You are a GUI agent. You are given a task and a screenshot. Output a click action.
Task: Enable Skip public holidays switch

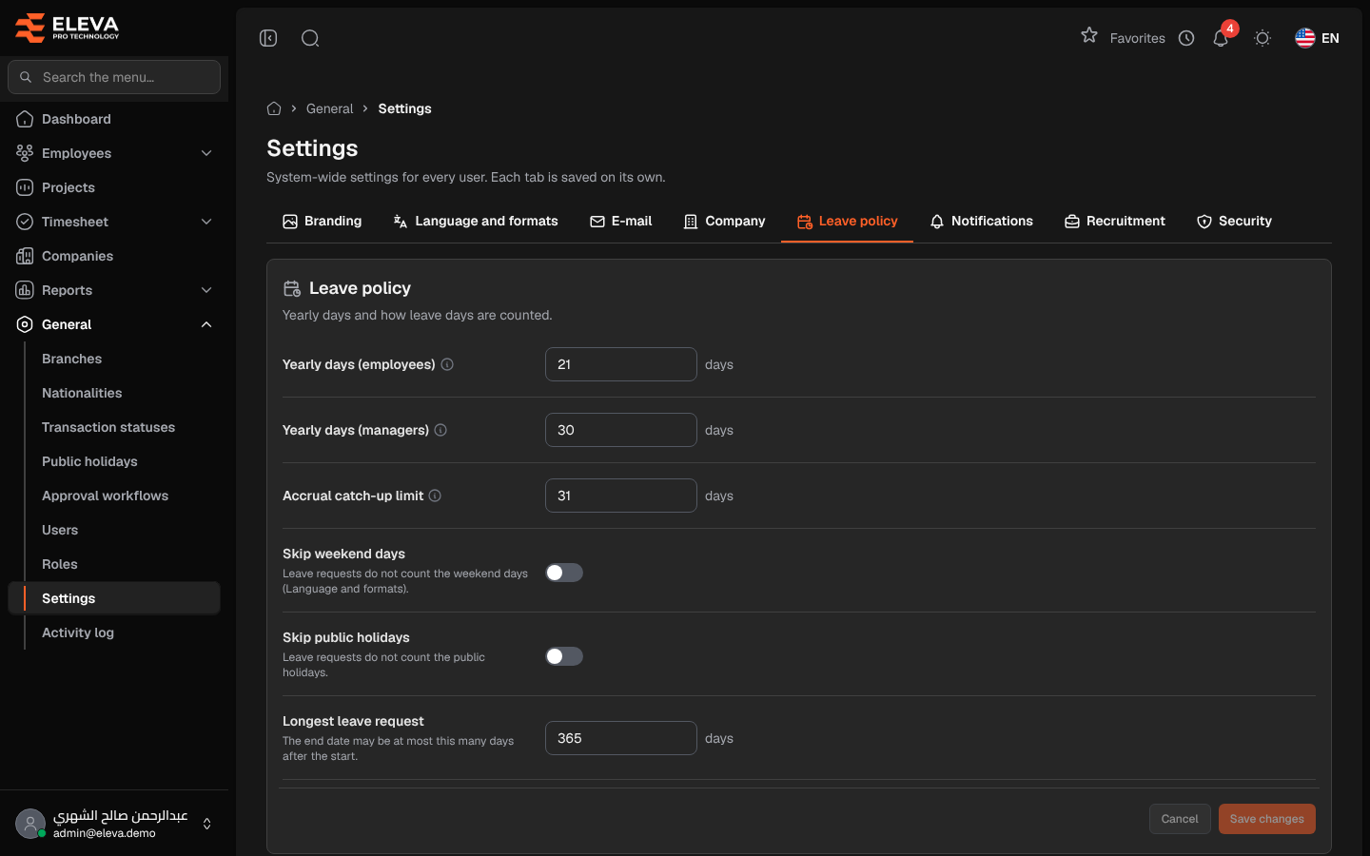tap(564, 656)
